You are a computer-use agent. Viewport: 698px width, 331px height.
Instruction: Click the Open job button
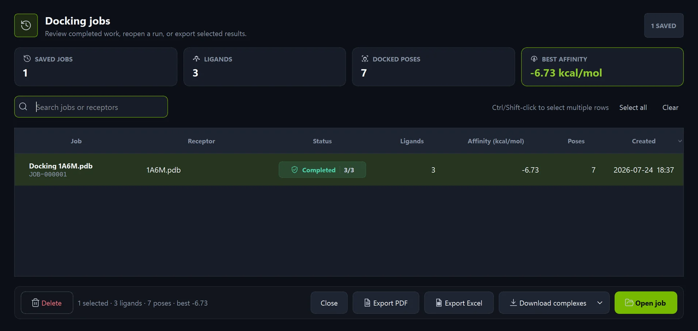[x=646, y=303]
